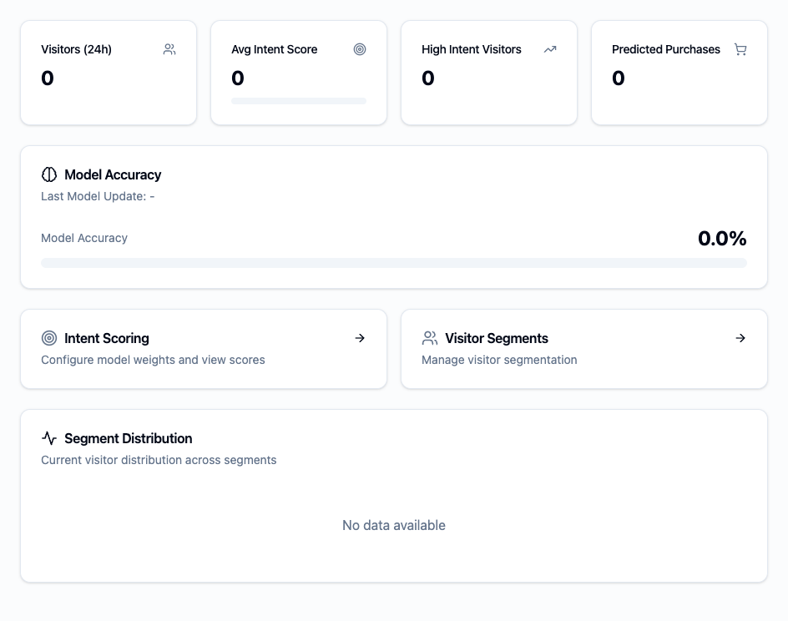This screenshot has height=621, width=788.
Task: Open Visitor Segments via its right arrow
Action: tap(740, 338)
